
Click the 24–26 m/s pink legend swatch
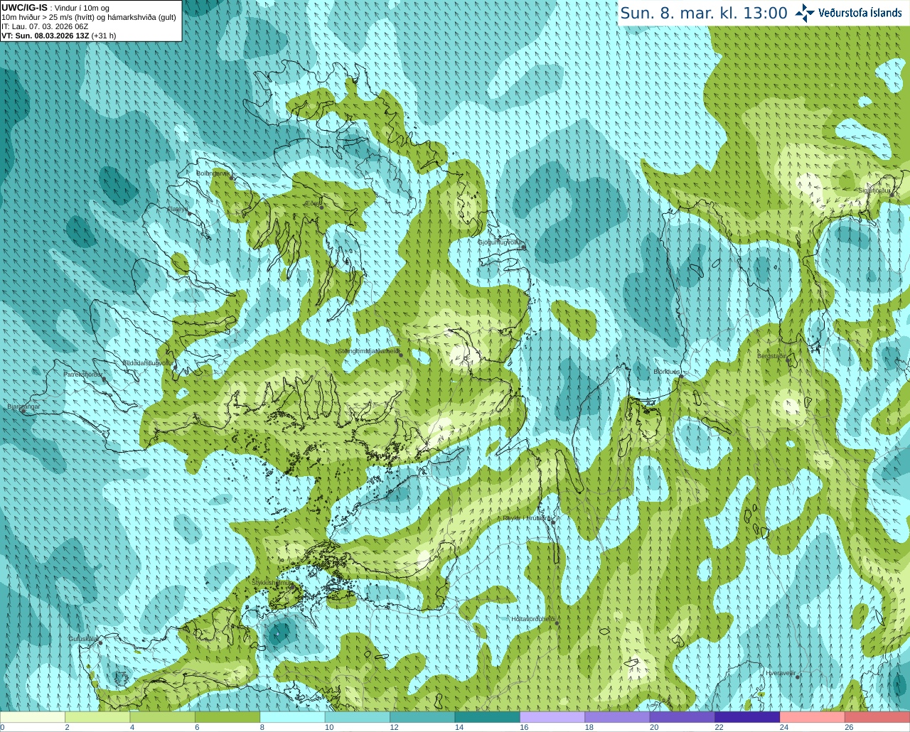click(x=813, y=718)
